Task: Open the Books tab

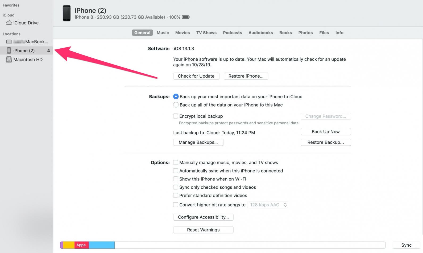Action: point(285,33)
